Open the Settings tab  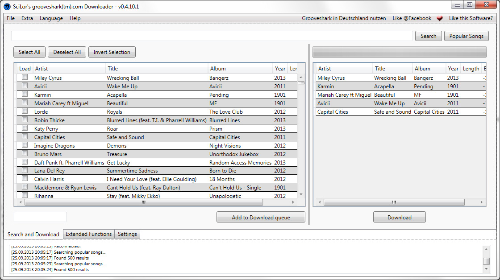tap(127, 234)
